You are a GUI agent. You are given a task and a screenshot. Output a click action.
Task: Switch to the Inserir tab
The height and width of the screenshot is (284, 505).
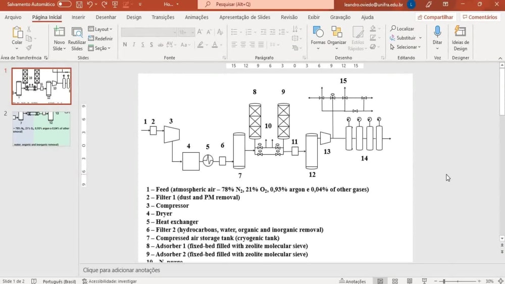tap(78, 17)
